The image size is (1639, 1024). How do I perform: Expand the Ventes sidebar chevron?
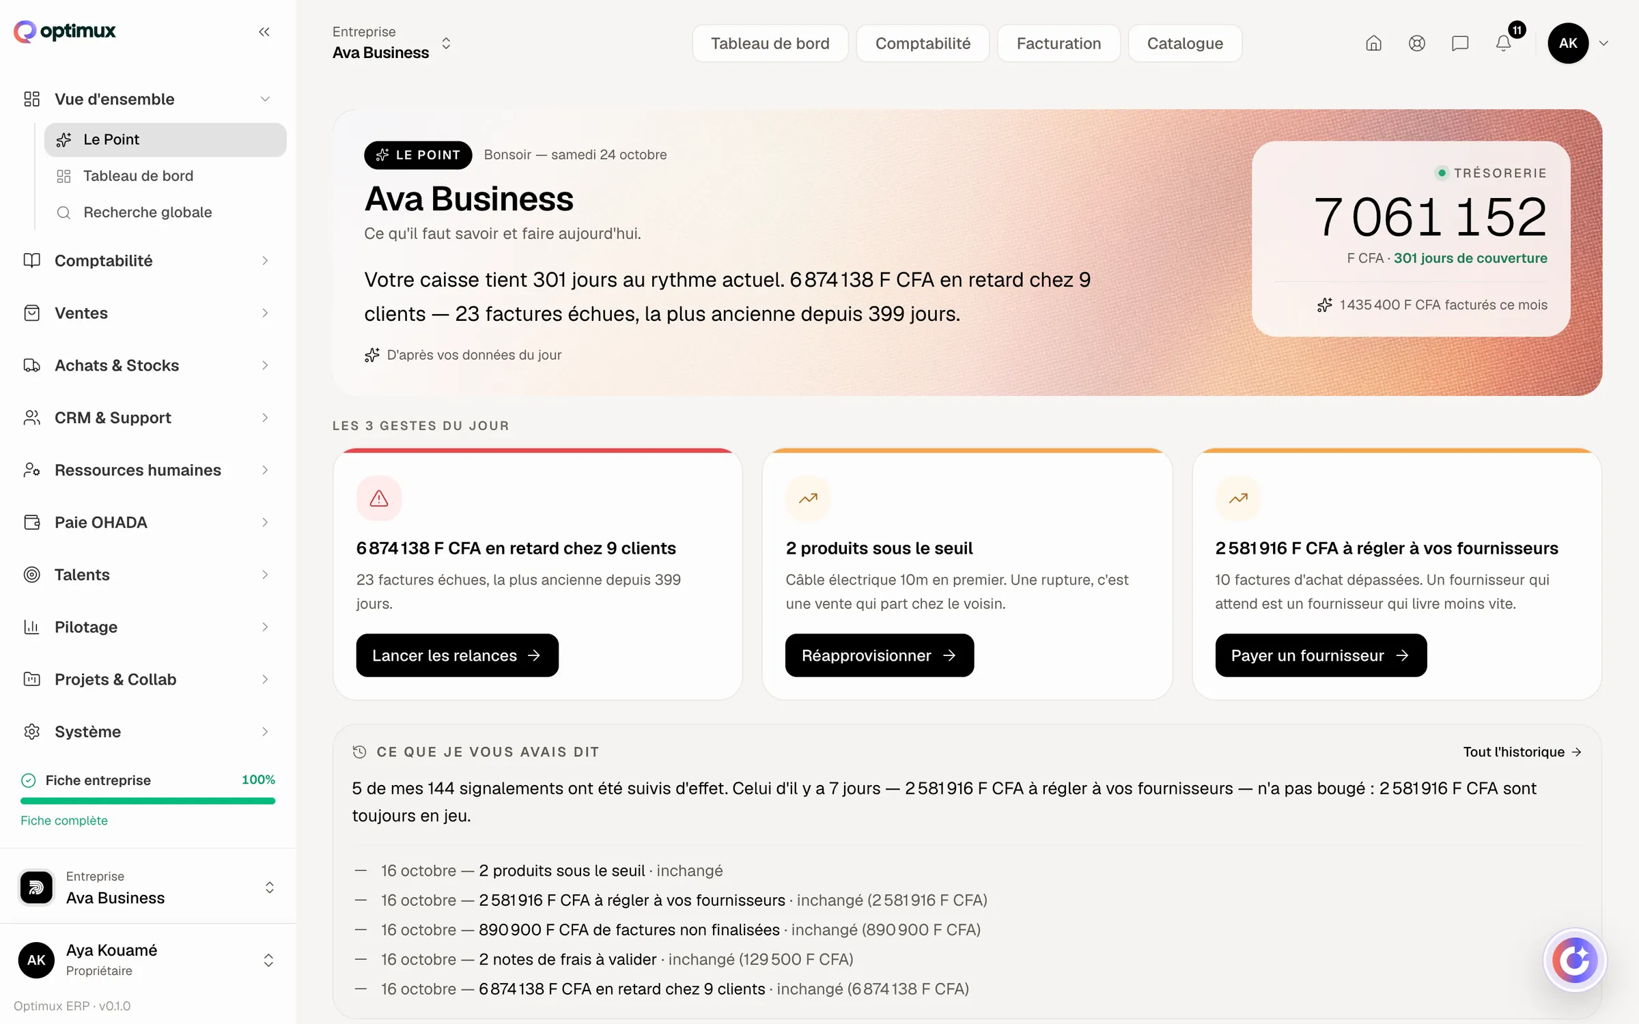[x=265, y=313]
